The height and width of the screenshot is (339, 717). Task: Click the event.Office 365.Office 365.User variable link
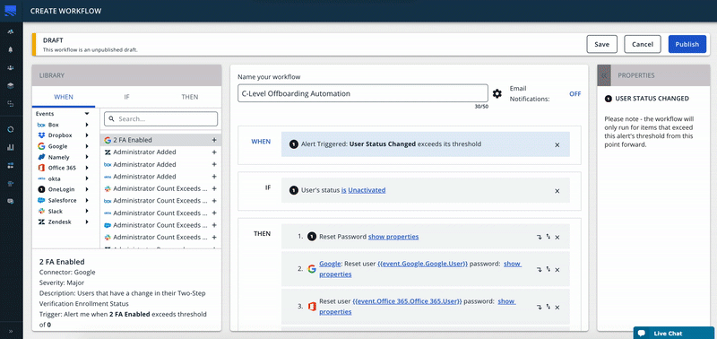(x=408, y=301)
